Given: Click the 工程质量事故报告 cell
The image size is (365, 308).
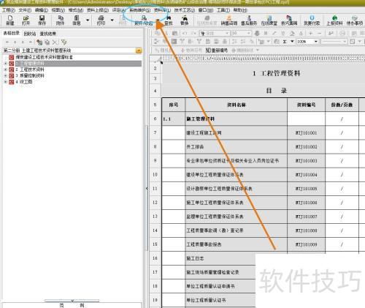Looking at the screenshot, I should click(236, 244).
